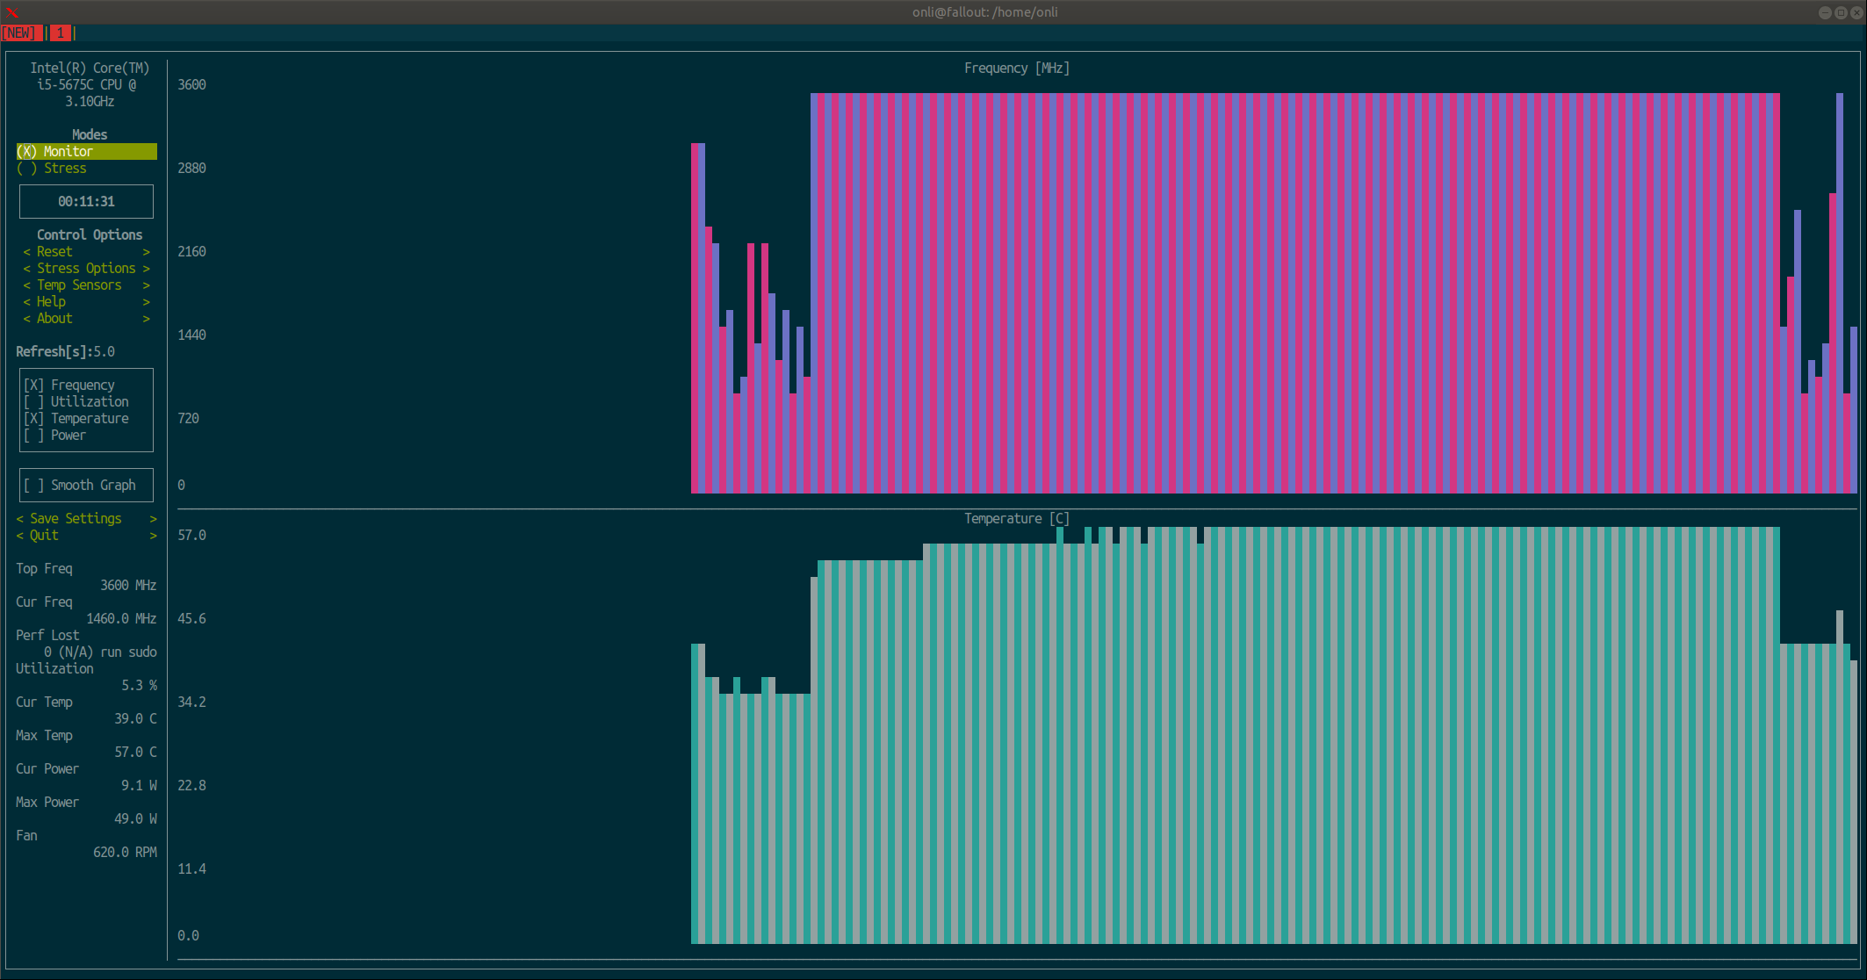
Task: Click the 3600 MHz top frequency value
Action: [x=128, y=586]
